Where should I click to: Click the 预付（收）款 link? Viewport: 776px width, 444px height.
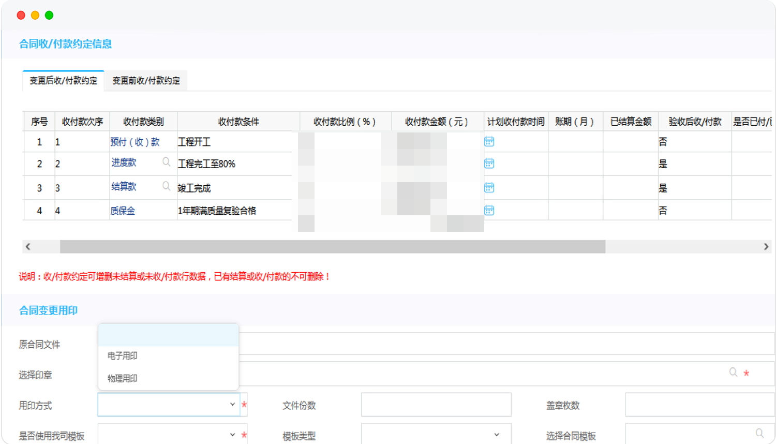[135, 142]
